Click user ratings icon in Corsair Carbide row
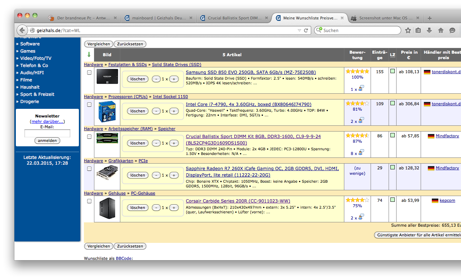Image resolution: width=461 pixels, height=280 pixels. coord(361,217)
